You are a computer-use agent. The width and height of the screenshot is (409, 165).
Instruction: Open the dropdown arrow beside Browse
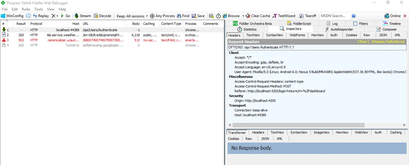[x=243, y=16]
